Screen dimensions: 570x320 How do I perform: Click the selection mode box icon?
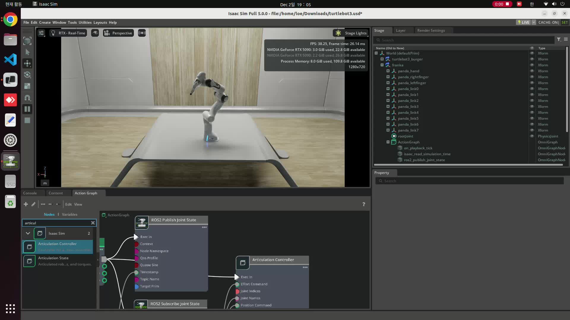(x=27, y=41)
